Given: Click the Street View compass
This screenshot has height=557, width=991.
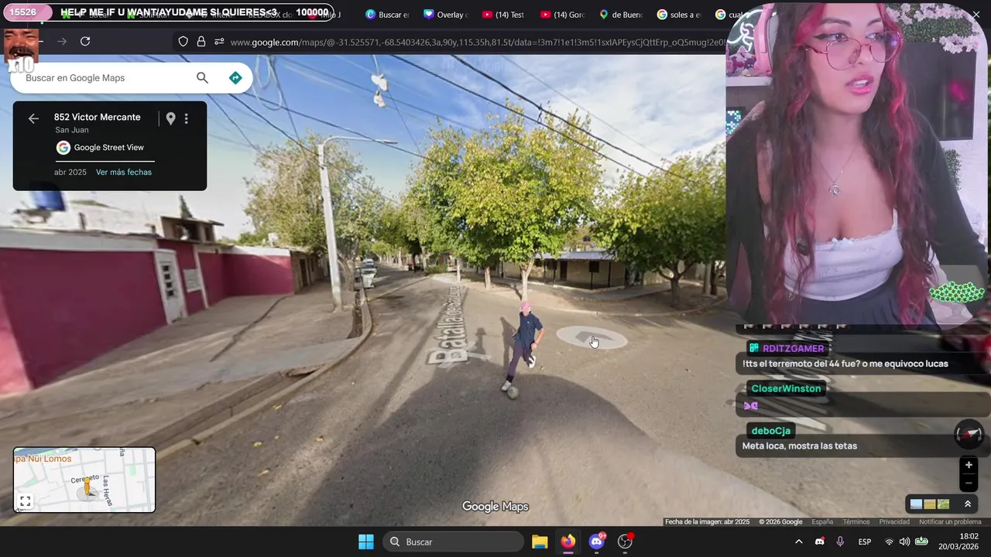Looking at the screenshot, I should pyautogui.click(x=969, y=433).
